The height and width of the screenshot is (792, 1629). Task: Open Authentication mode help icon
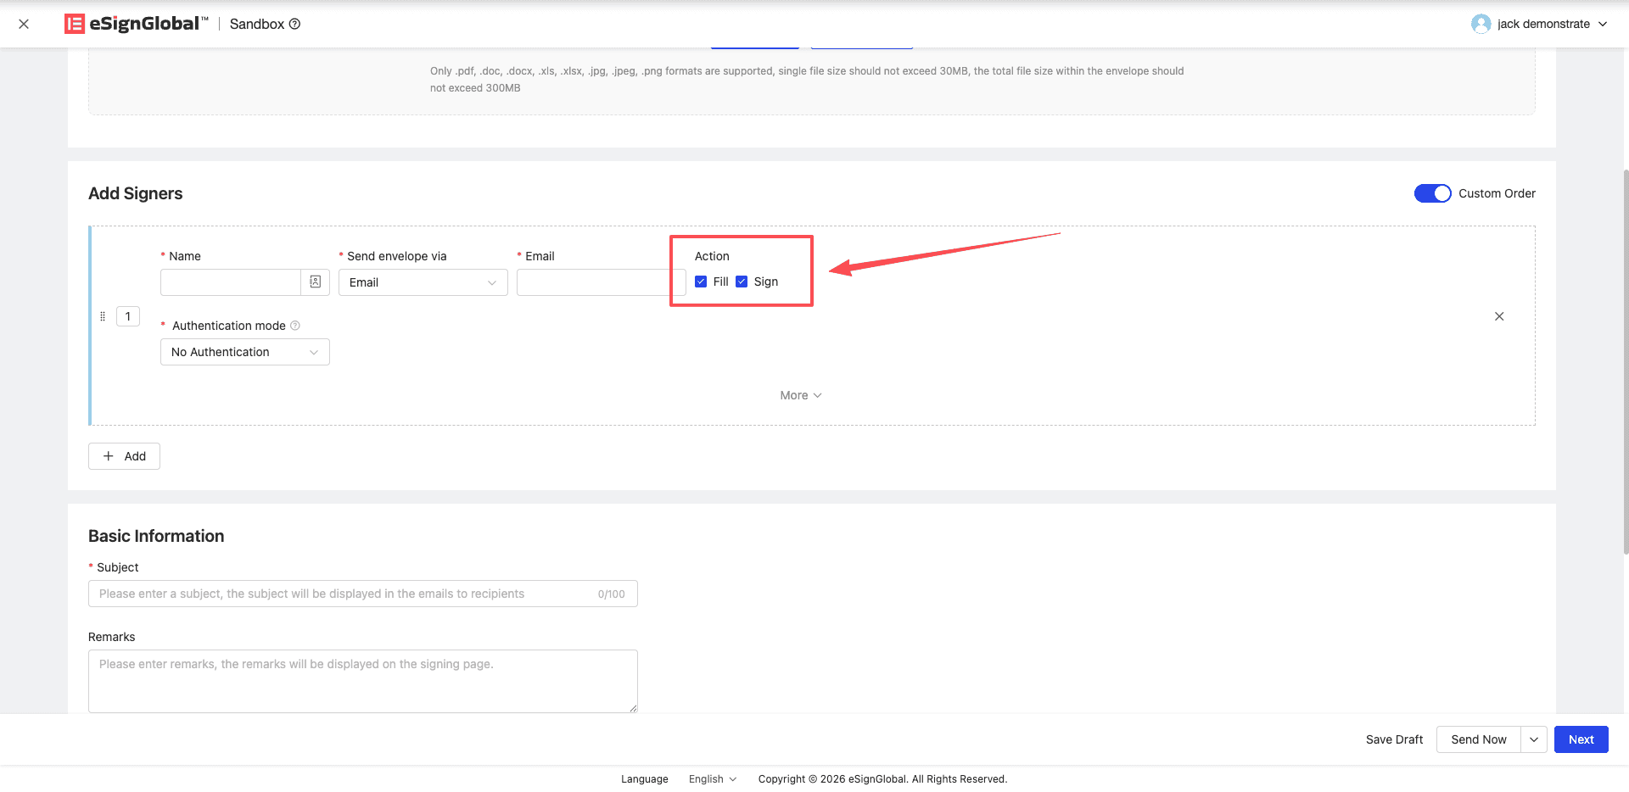[295, 326]
